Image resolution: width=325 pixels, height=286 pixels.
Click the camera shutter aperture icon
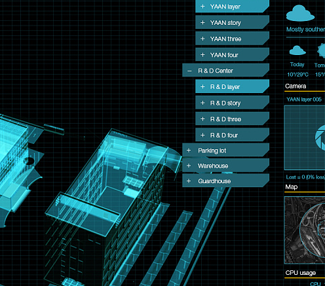pyautogui.click(x=320, y=137)
